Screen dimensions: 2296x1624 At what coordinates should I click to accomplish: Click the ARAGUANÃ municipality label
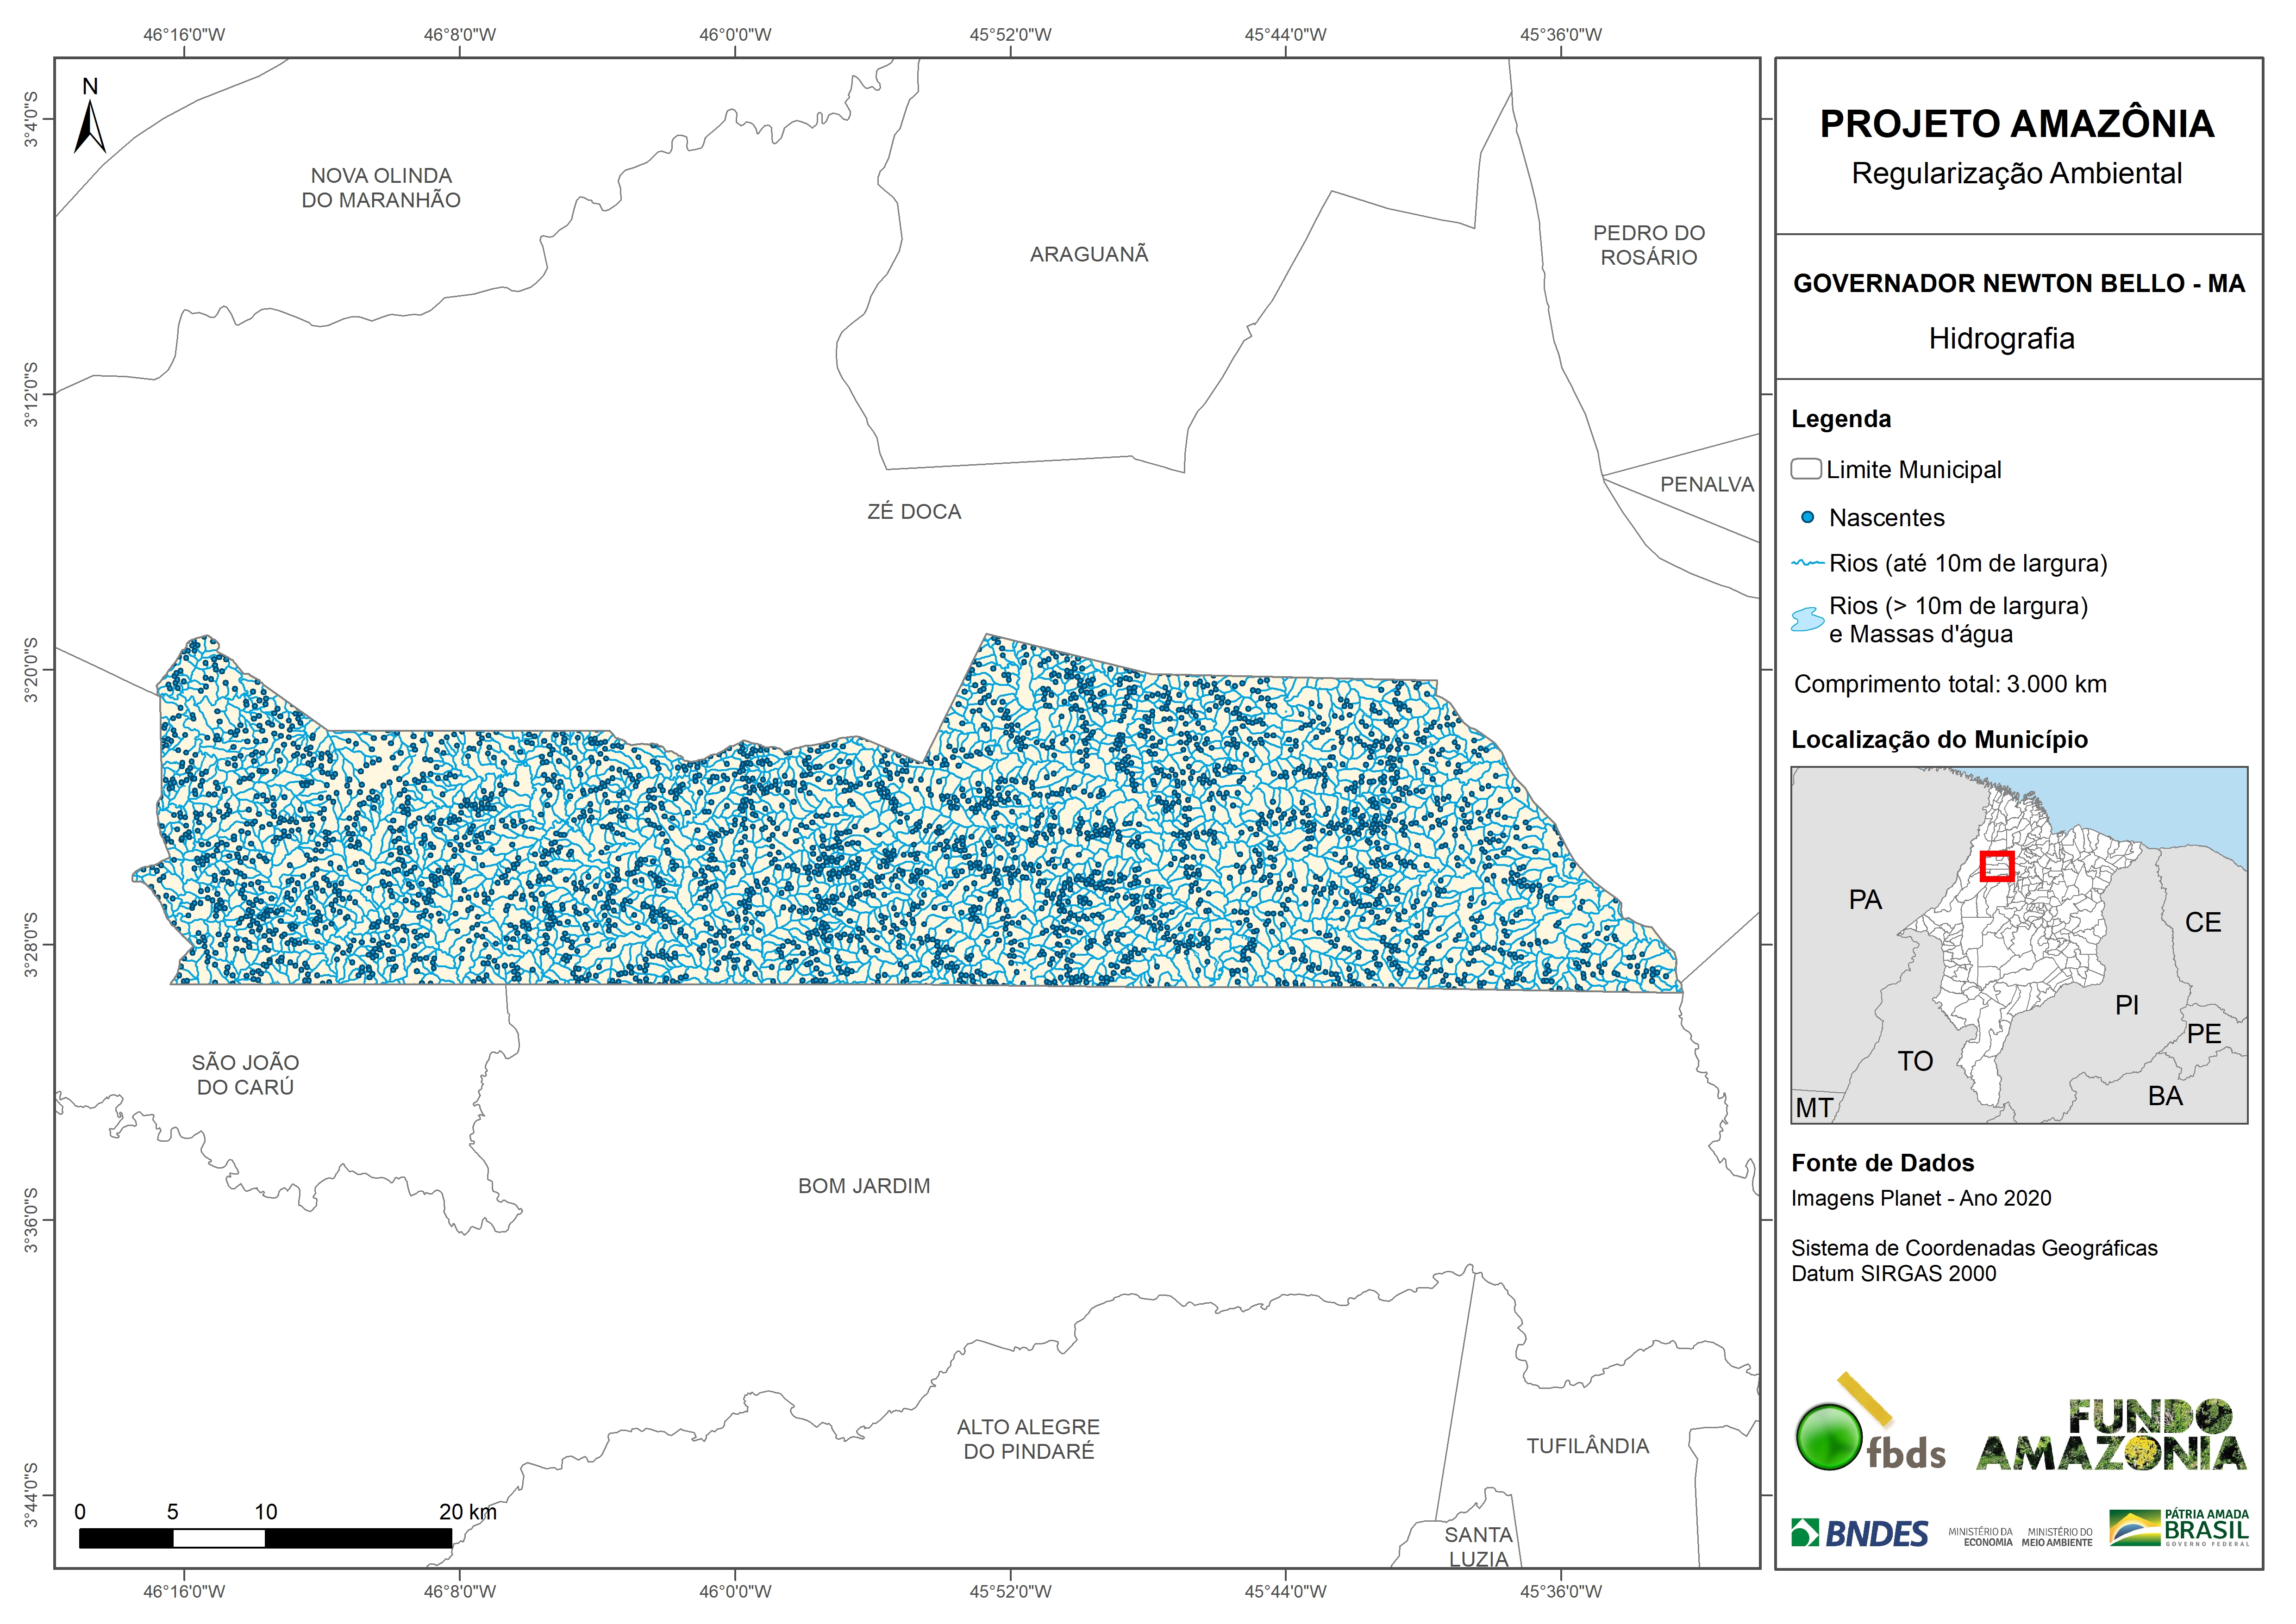tap(1089, 255)
